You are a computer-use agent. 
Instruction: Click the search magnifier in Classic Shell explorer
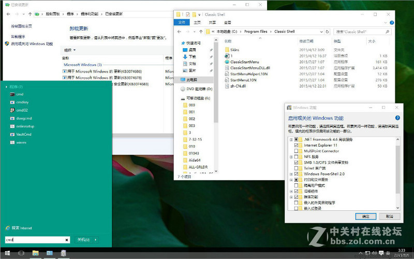point(387,32)
